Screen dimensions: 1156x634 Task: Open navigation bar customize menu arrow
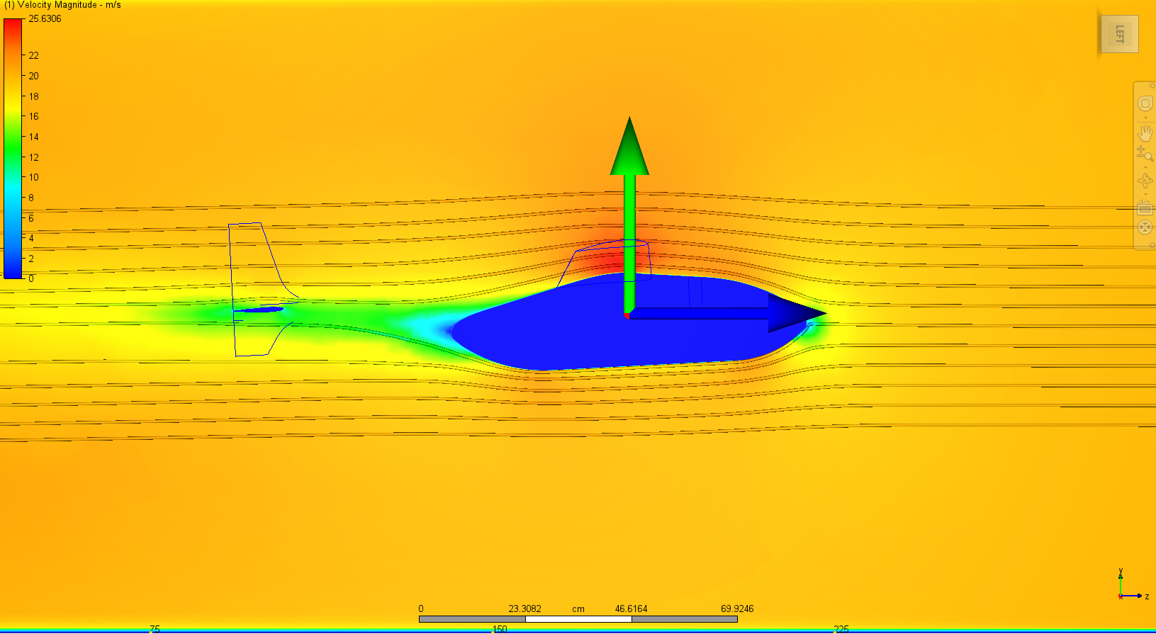coord(1152,245)
